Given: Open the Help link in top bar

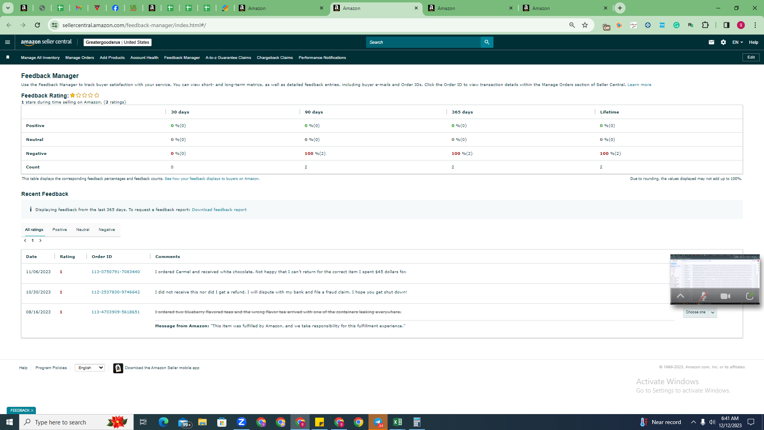Looking at the screenshot, I should 754,42.
